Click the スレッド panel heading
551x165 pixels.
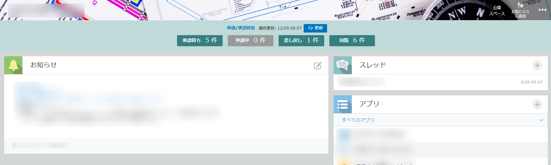pyautogui.click(x=372, y=65)
